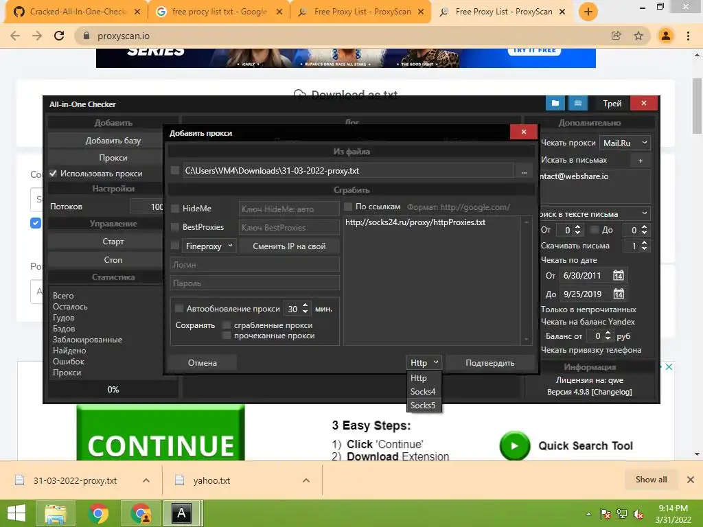This screenshot has height=527, width=703.
Task: Enable По ссылкам checkbox
Action: [348, 207]
